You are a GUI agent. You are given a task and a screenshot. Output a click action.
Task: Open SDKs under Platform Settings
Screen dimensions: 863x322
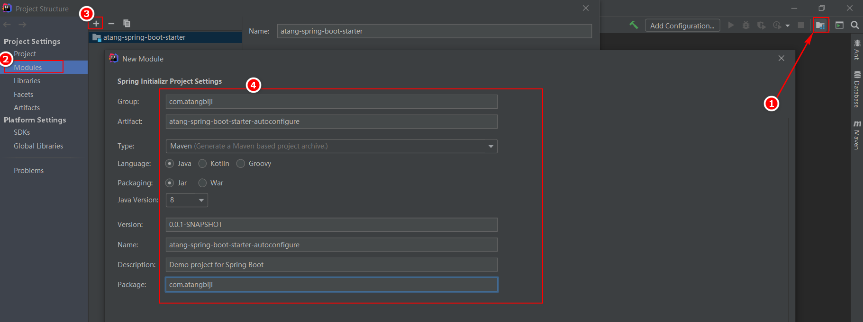[x=22, y=132]
